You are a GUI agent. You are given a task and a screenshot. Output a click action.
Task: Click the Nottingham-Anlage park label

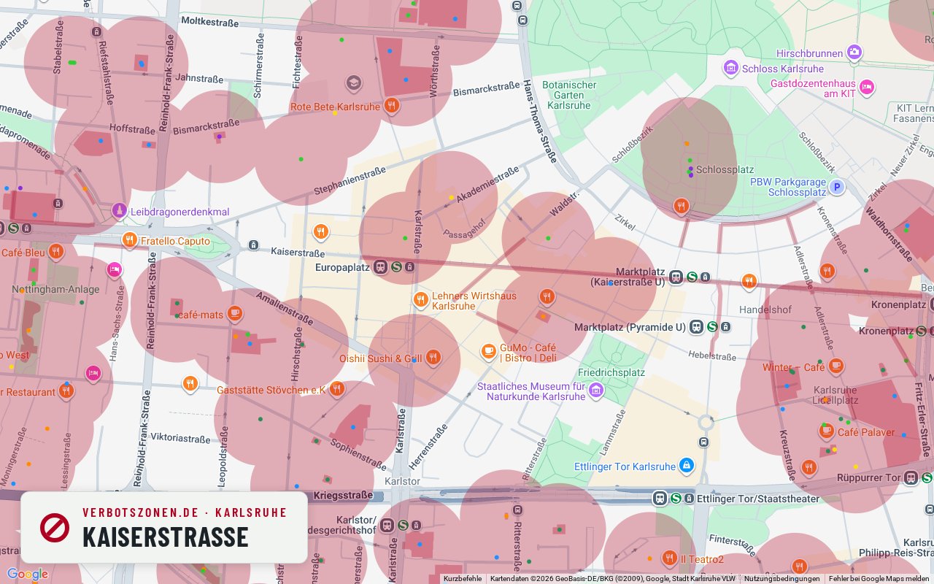pos(55,289)
